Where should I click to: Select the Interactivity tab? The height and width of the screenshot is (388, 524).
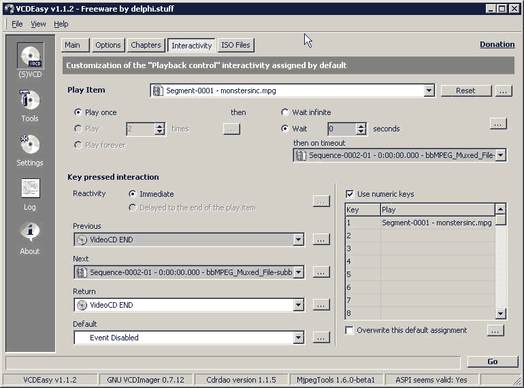click(x=191, y=46)
